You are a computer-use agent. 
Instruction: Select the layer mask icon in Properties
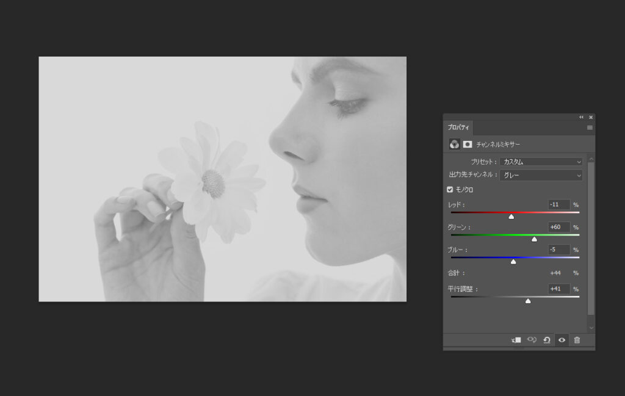coord(468,144)
